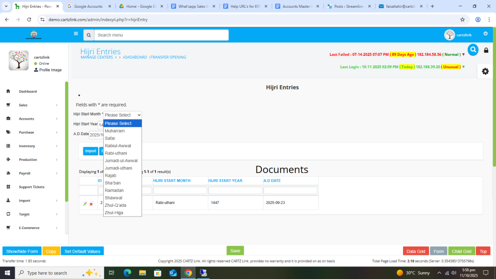This screenshot has height=279, width=496.
Task: Click the Search menu input field
Action: click(161, 35)
